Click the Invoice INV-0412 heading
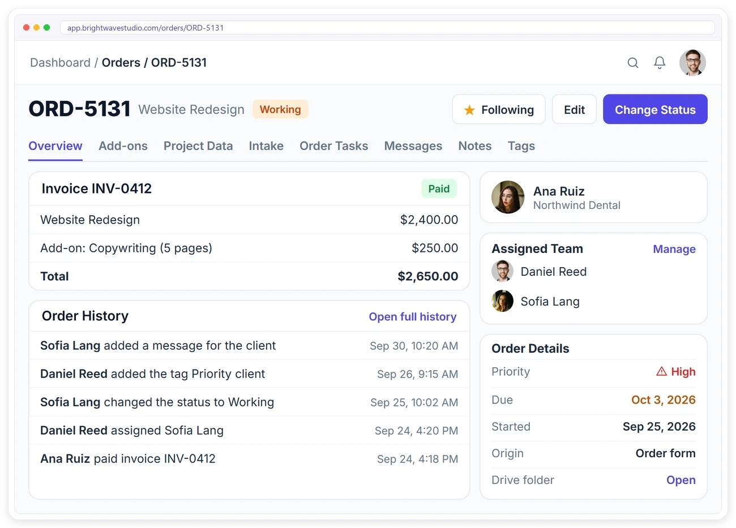The image size is (736, 528). 97,188
